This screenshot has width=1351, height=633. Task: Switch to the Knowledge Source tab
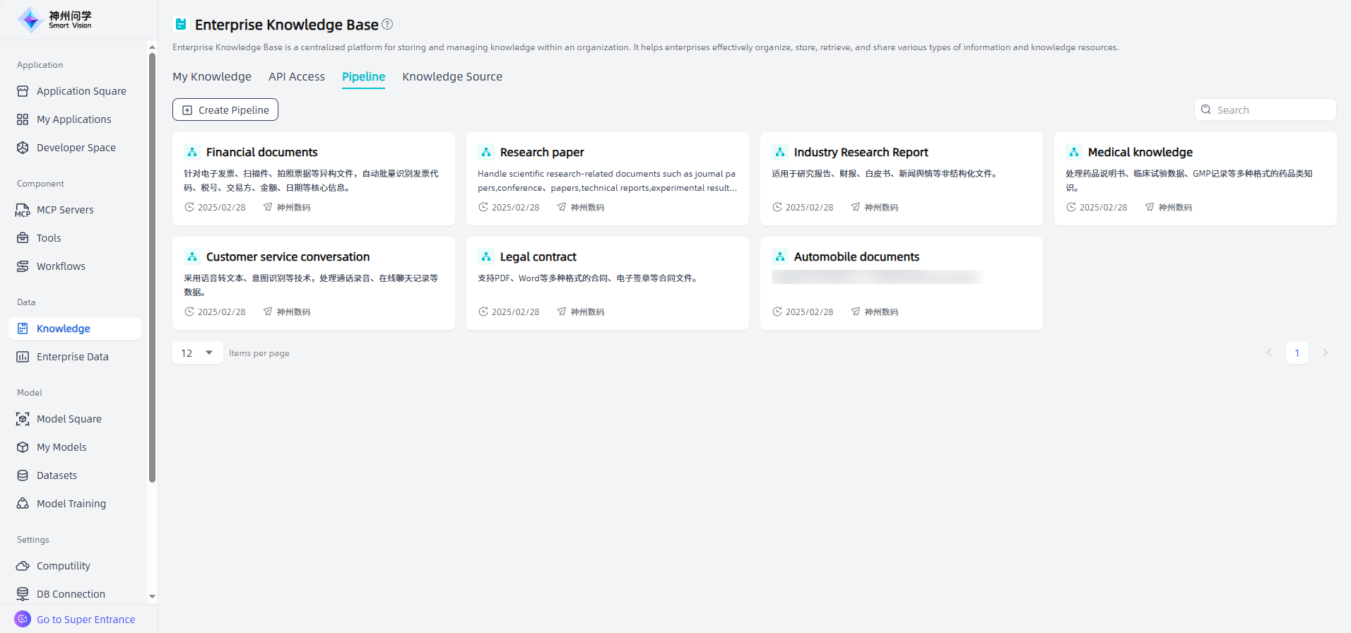pyautogui.click(x=452, y=76)
